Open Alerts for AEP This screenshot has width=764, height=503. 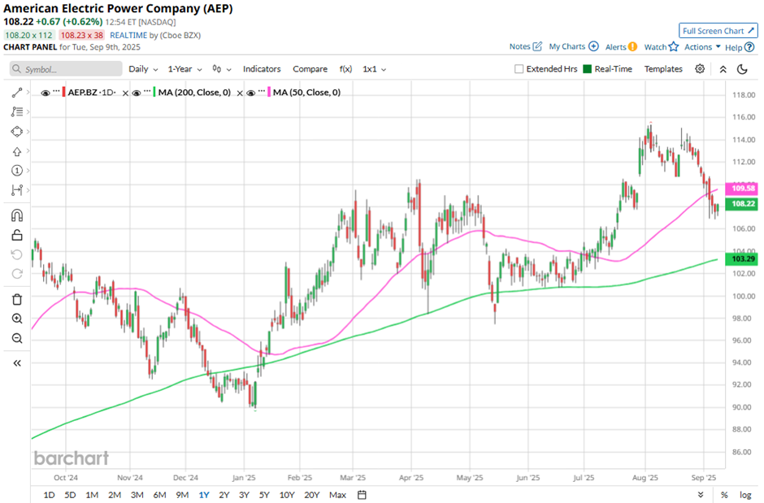(621, 47)
